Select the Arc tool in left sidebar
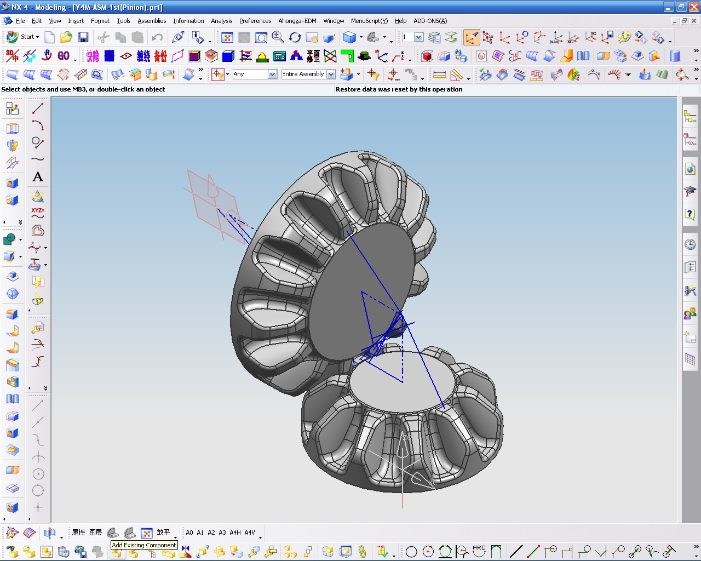 [38, 125]
